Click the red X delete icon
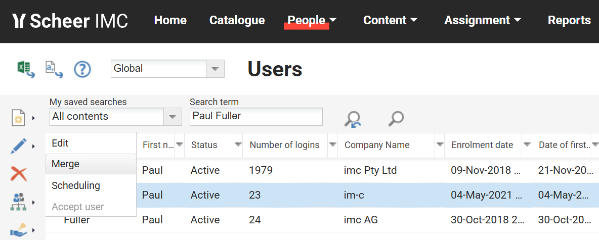Viewport: 599px width, 240px height. tap(19, 175)
